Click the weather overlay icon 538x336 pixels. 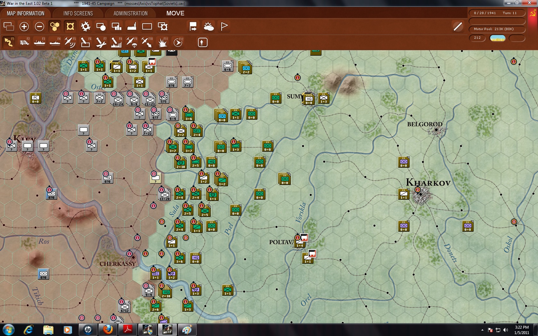209,27
